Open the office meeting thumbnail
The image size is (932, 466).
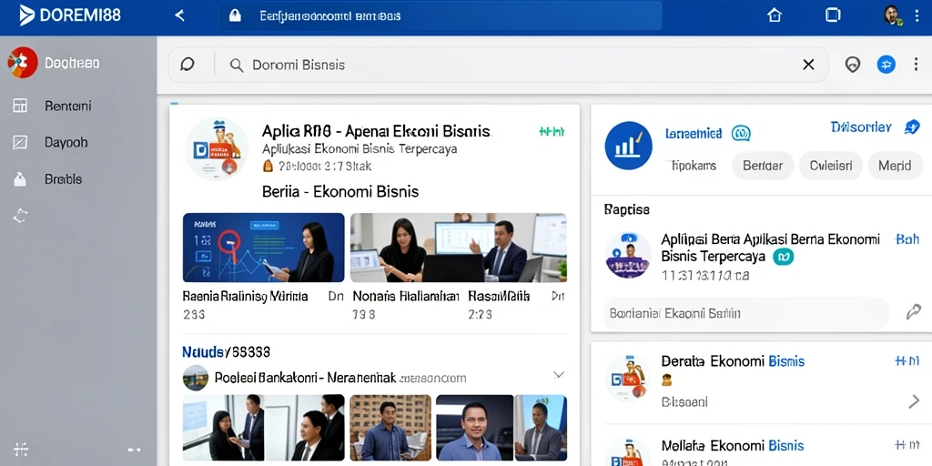click(459, 248)
